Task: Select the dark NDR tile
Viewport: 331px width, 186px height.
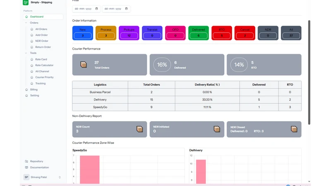Action: (268, 33)
